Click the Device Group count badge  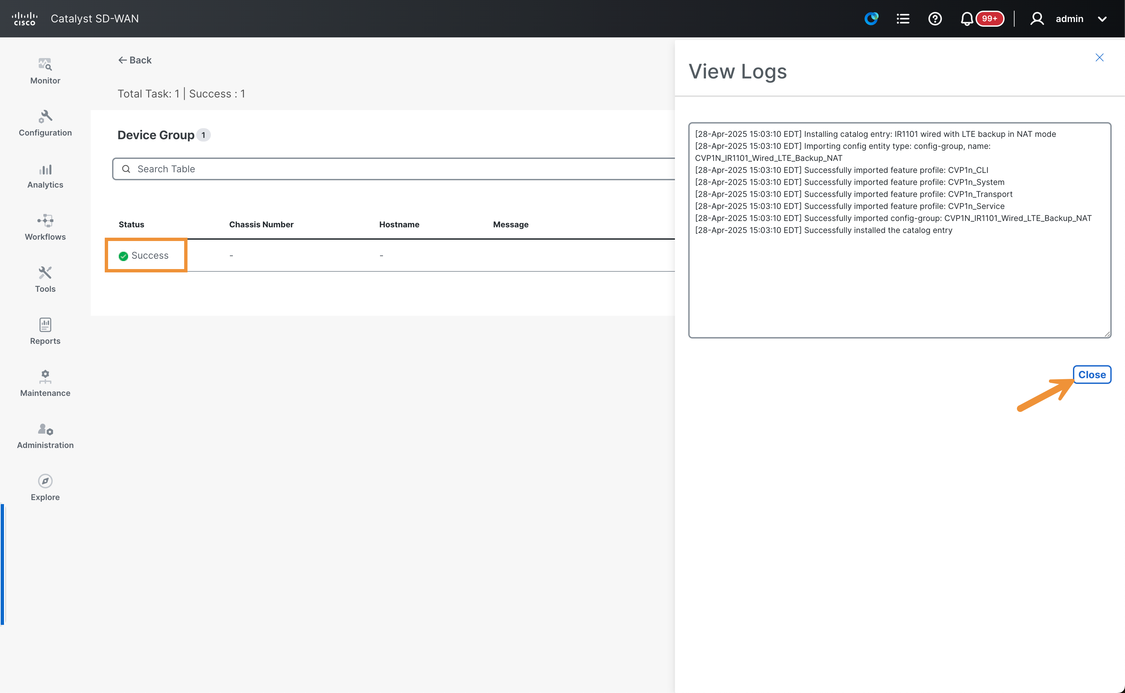click(x=204, y=135)
